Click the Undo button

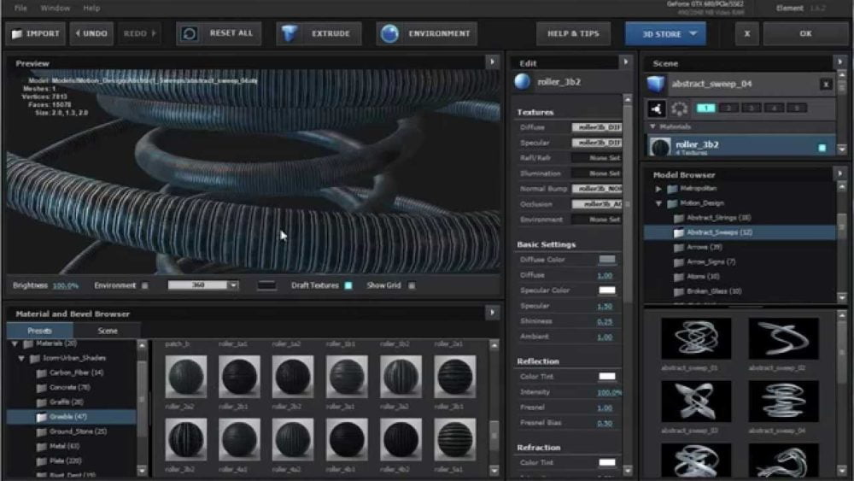91,34
